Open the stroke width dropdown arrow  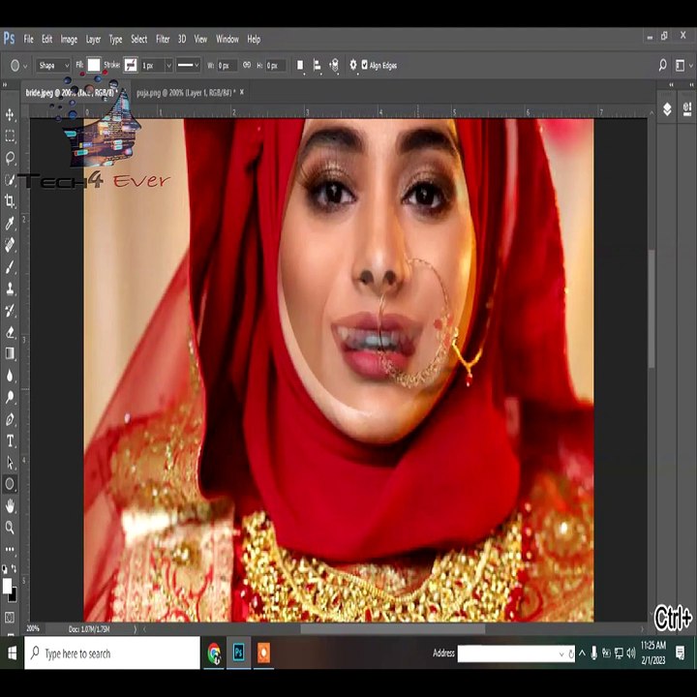point(168,66)
